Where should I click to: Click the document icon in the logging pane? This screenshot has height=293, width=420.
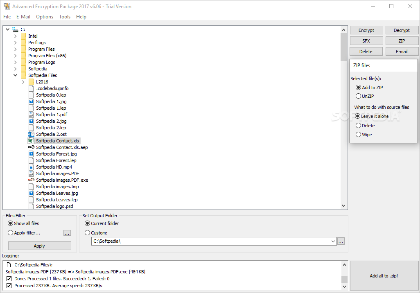point(9,265)
